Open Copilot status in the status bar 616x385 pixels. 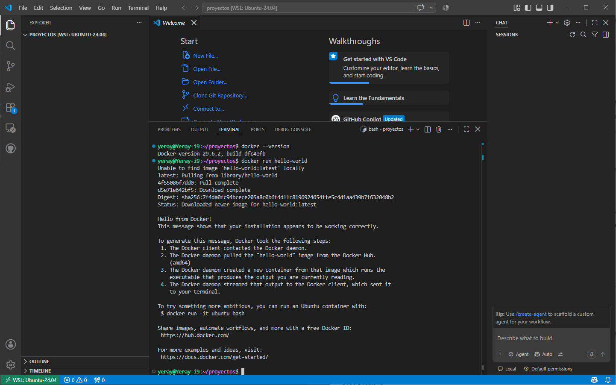coord(594,380)
